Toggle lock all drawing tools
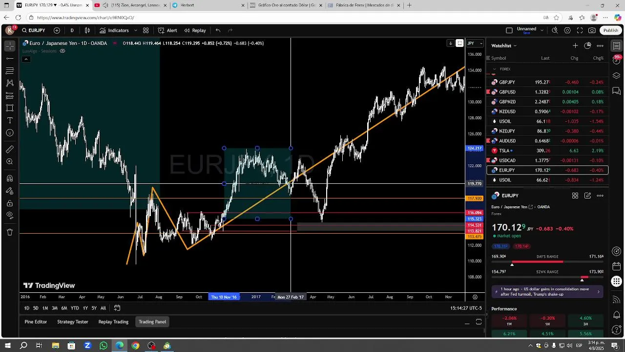 10,203
